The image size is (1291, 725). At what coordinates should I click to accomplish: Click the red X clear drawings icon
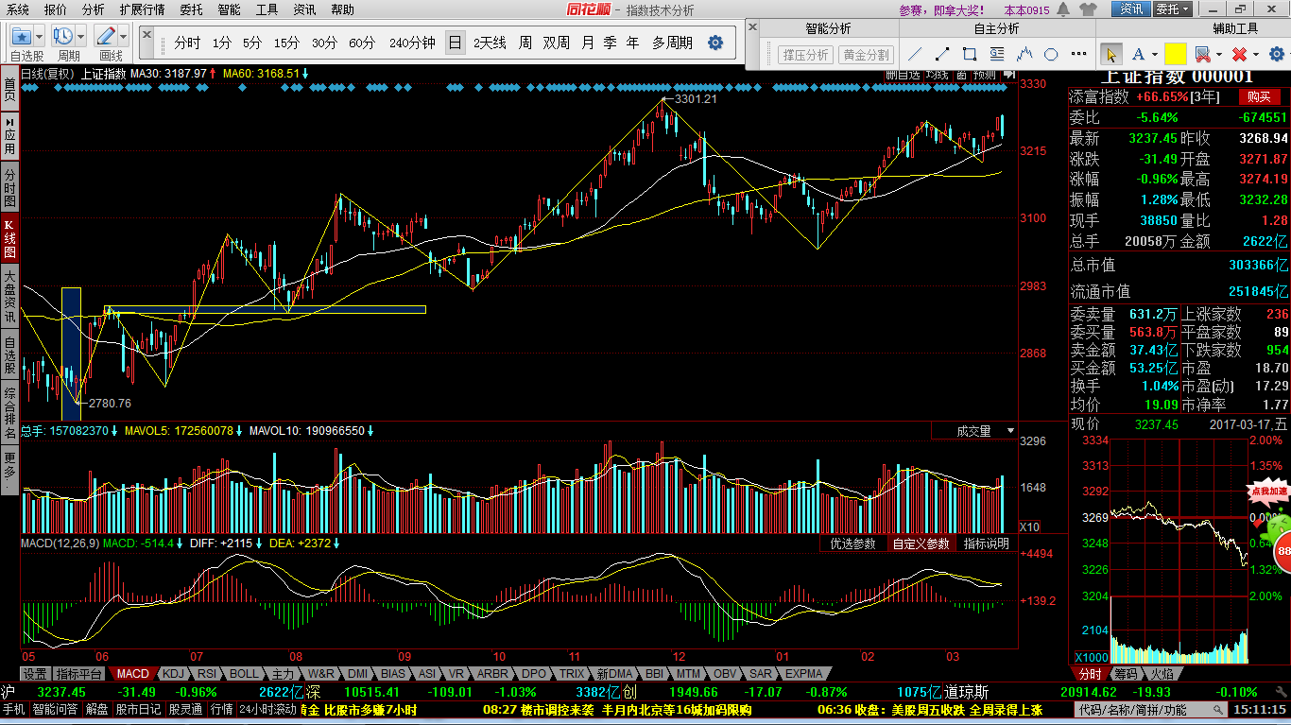tap(1238, 54)
